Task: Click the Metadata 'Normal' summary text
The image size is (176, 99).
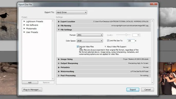Action: tap(146, 67)
